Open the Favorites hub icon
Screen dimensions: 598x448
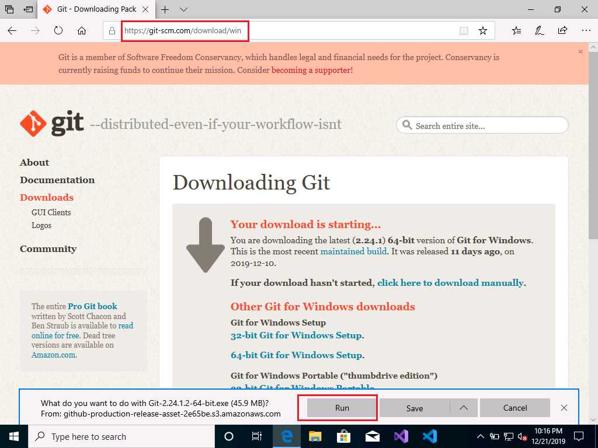click(x=516, y=30)
